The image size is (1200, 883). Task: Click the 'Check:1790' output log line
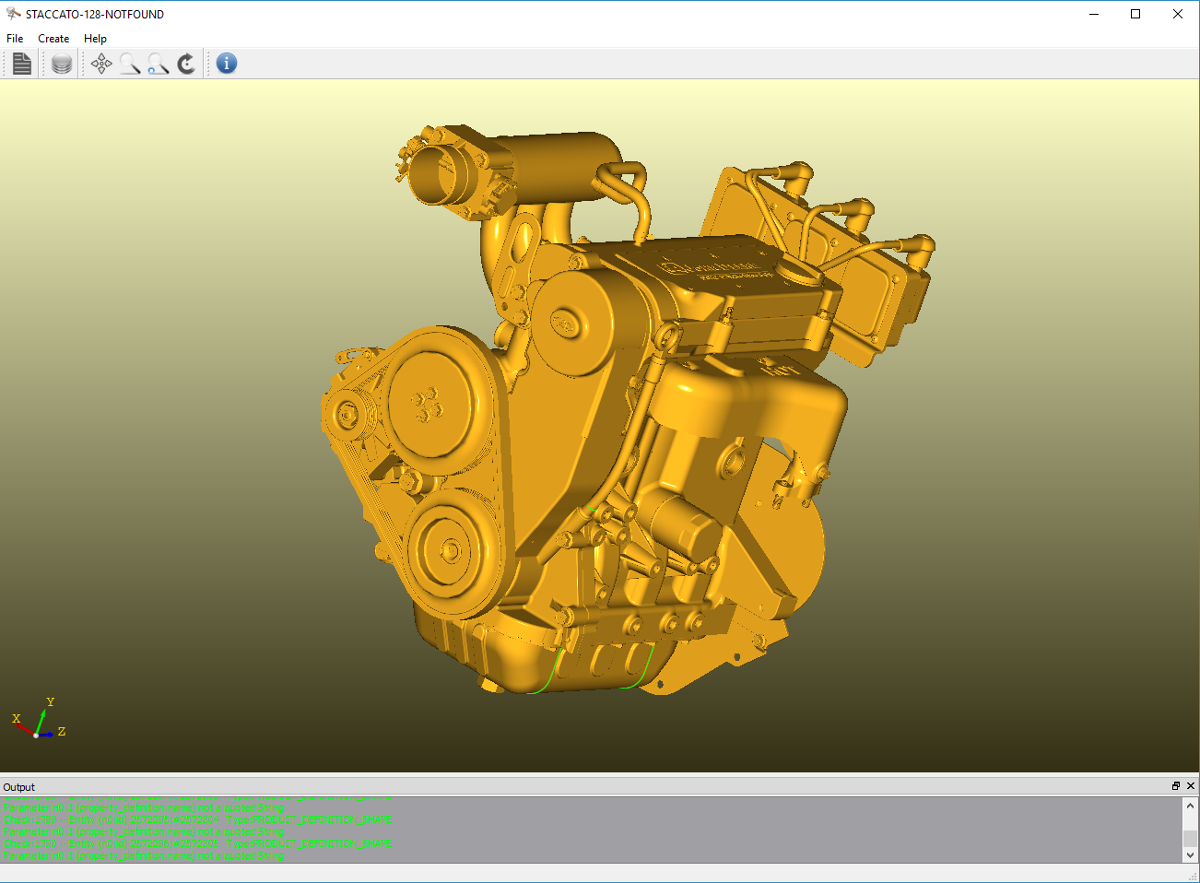(197, 843)
